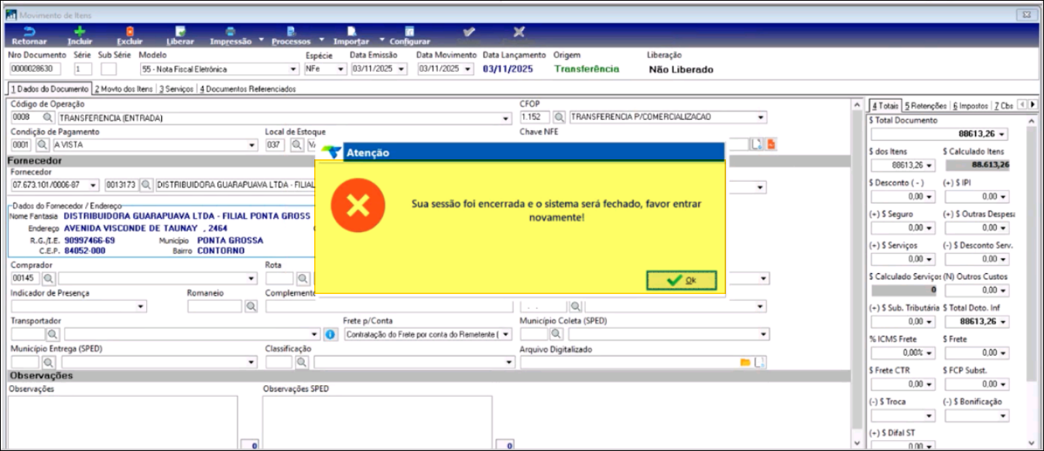This screenshot has height=451, width=1044.
Task: Click the green Incluir plus icon
Action: 80,32
